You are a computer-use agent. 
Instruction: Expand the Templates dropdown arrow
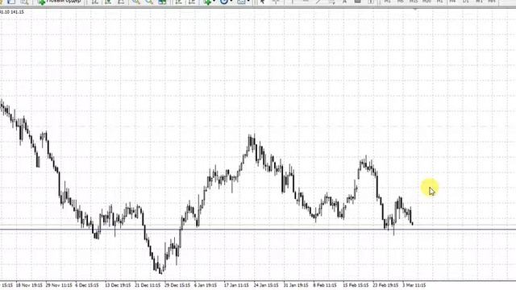click(x=249, y=2)
